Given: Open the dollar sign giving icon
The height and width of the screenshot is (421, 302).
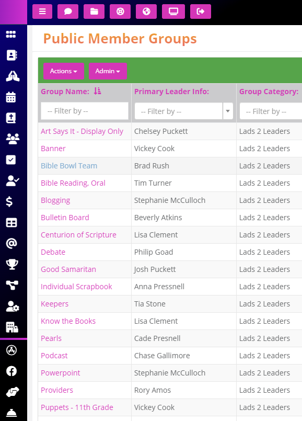Looking at the screenshot, I should tap(9, 202).
